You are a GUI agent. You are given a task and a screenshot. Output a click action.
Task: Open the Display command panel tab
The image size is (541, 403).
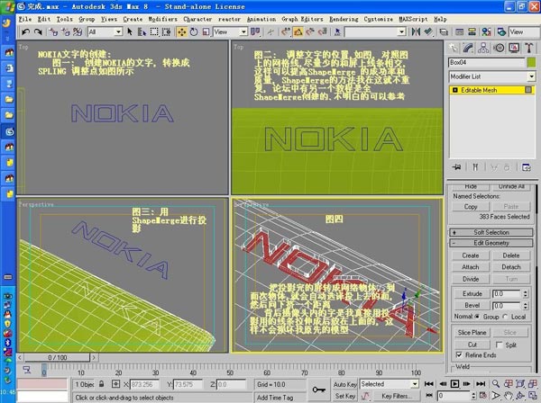point(514,48)
